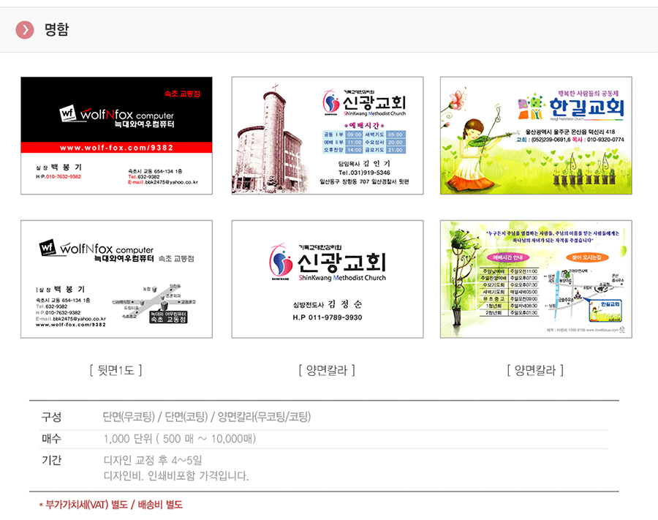Select the 기간 row label
658x520 pixels.
(x=52, y=461)
